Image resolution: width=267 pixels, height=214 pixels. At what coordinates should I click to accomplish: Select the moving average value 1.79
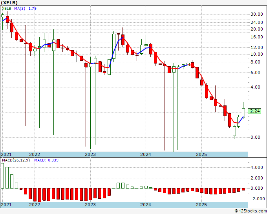pos(32,9)
